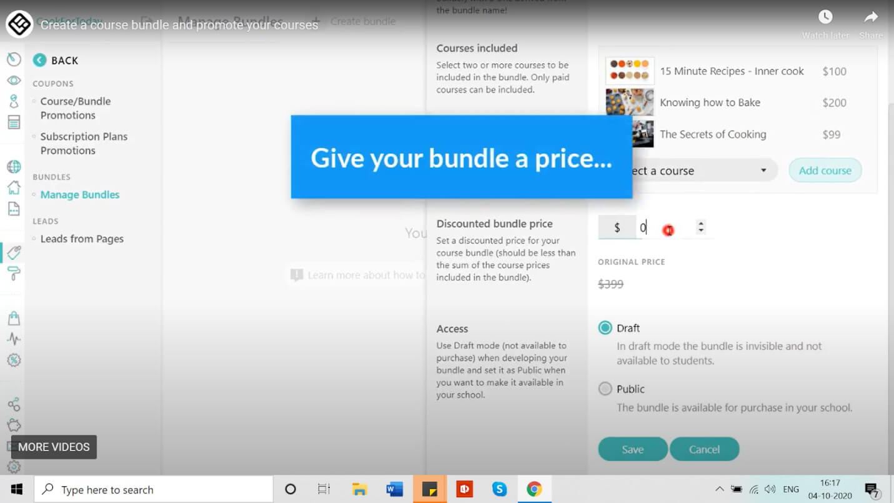Viewport: 894px width, 503px height.
Task: Open the globe icon in left sidebar
Action: (14, 167)
